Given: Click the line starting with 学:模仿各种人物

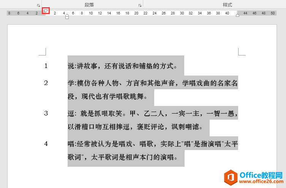Looking at the screenshot, I should click(153, 83).
